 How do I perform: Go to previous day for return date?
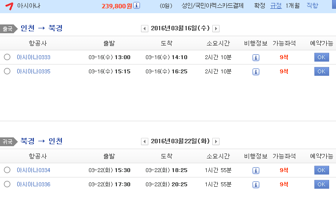point(144,141)
